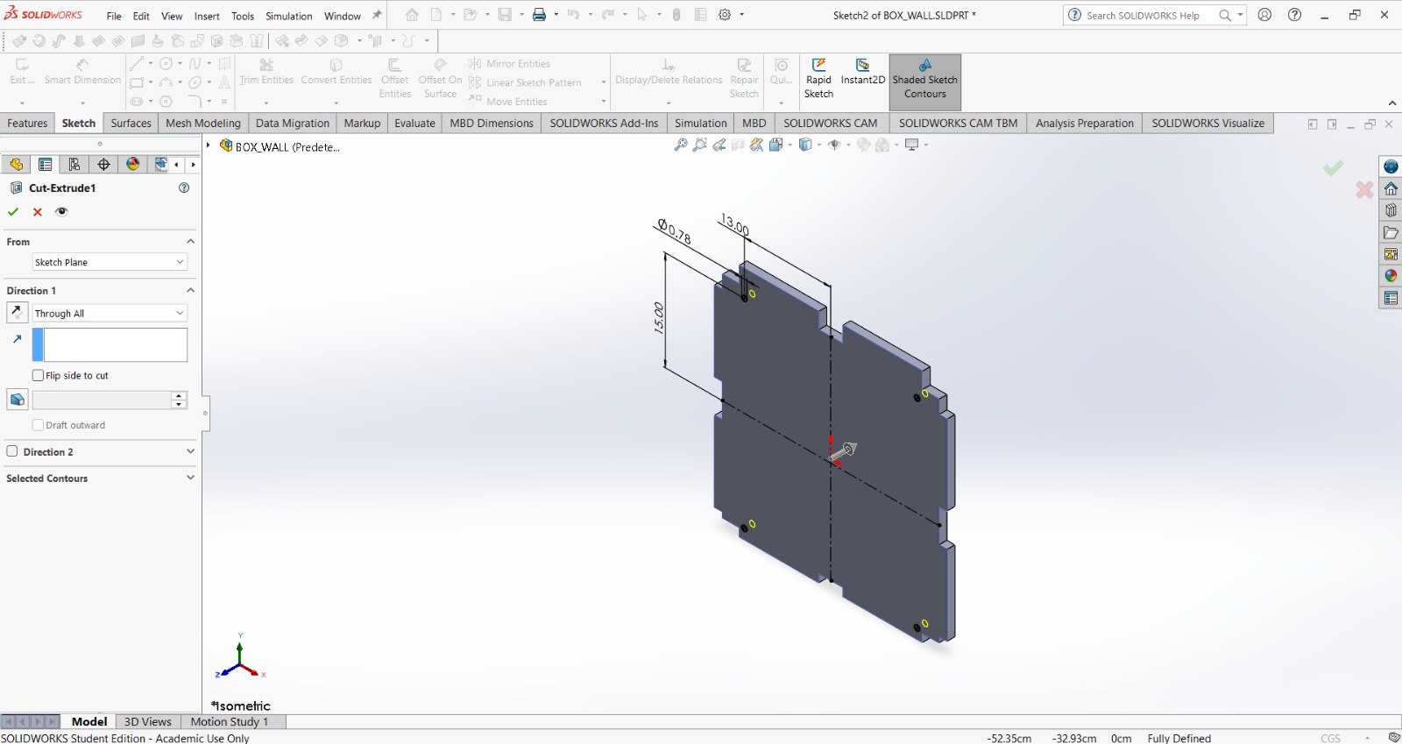Click the Zoom to Fit icon
Screen dimensions: 1402x744
click(680, 145)
